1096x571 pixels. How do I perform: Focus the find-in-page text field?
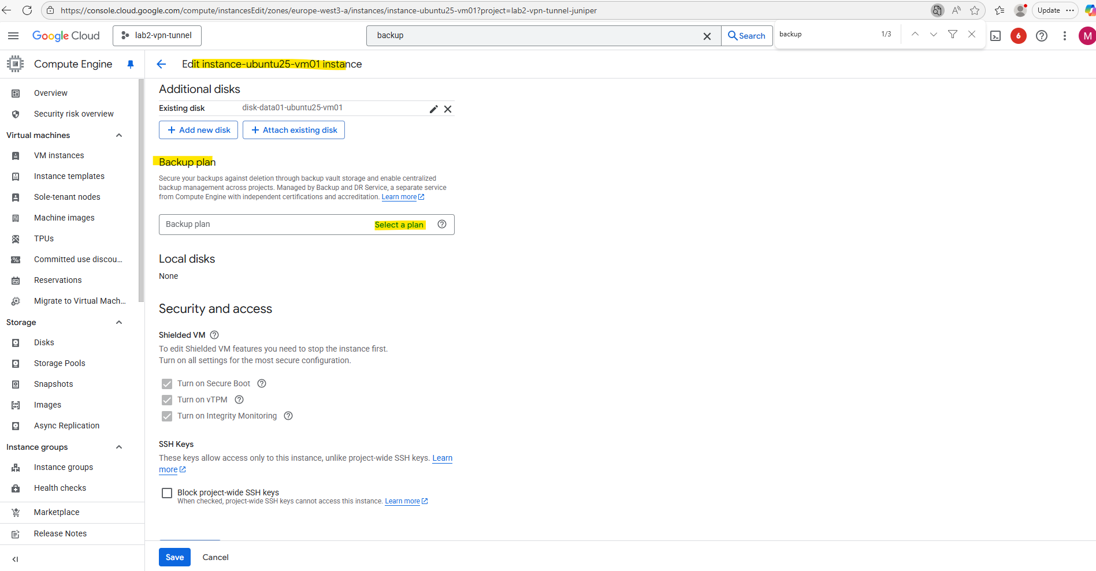[826, 34]
